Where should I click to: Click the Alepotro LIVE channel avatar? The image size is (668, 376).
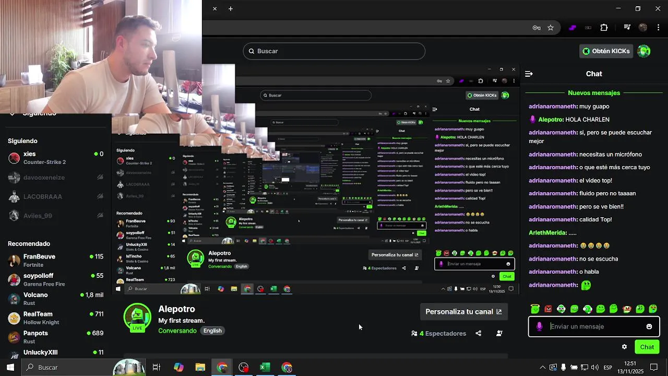(x=137, y=317)
